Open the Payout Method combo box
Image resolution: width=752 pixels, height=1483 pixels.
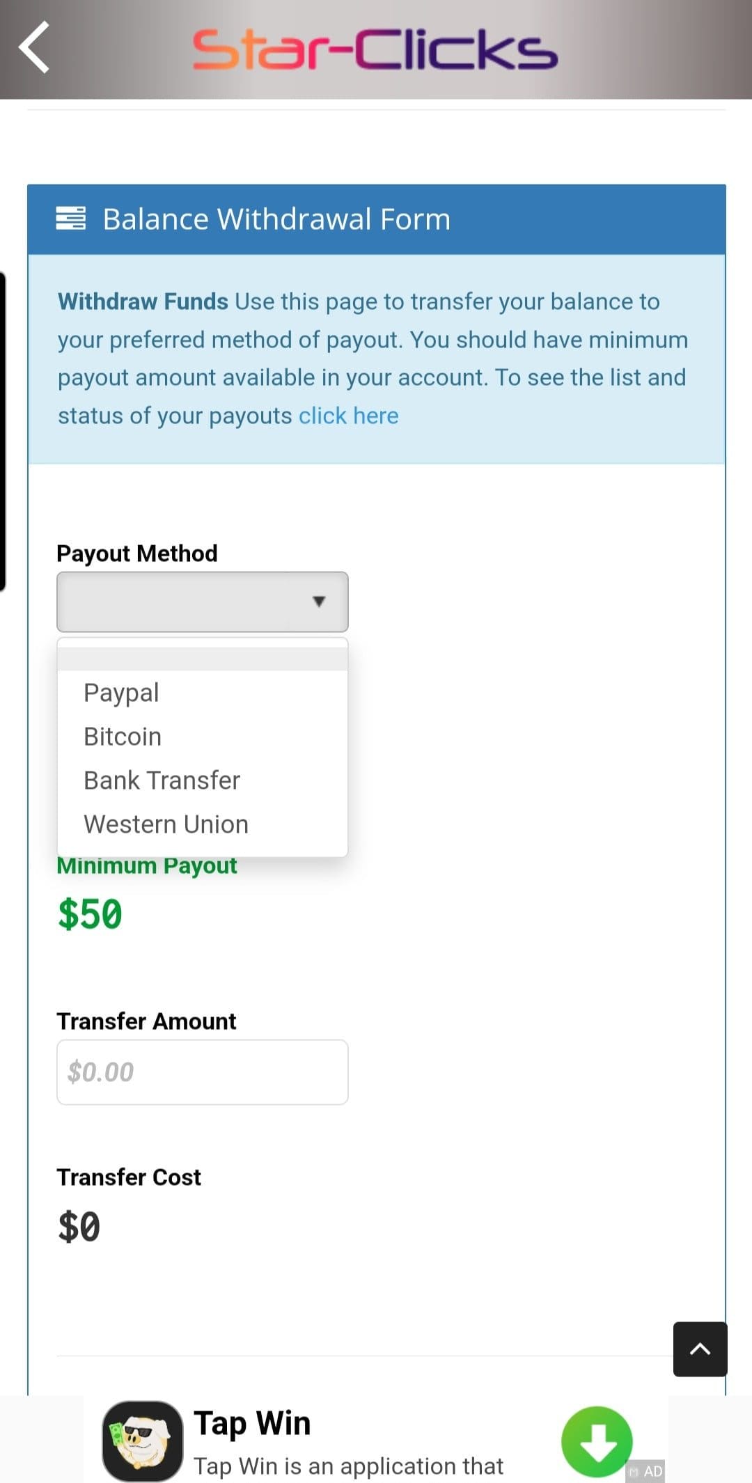203,602
